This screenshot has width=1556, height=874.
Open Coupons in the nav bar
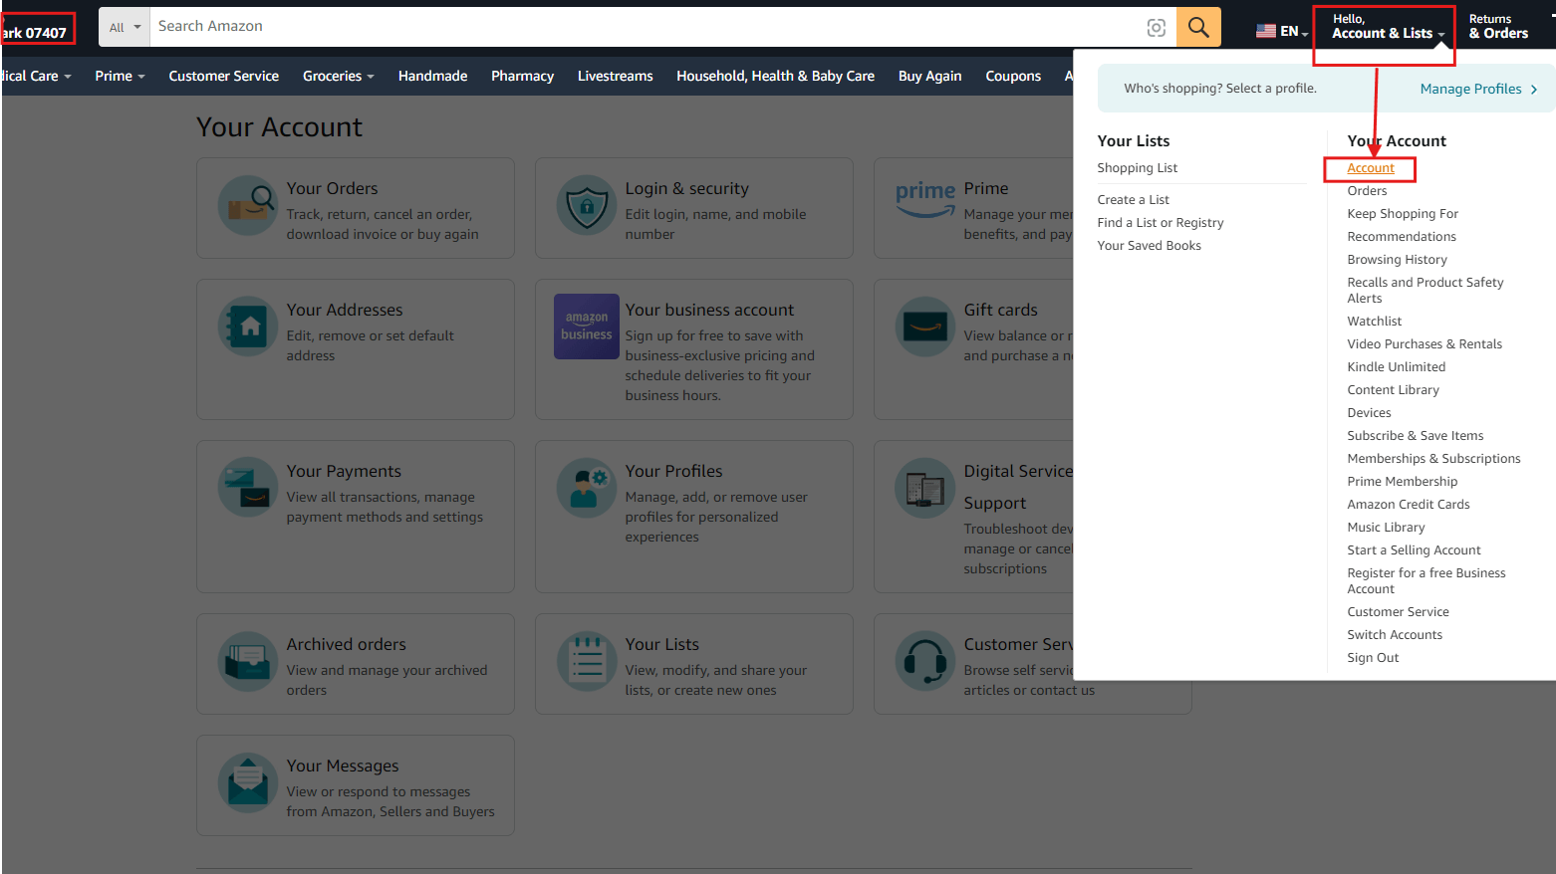click(1013, 76)
